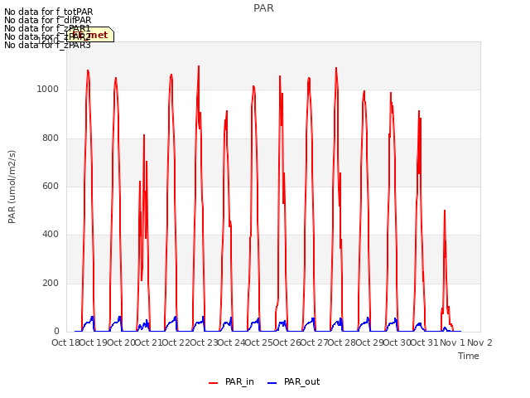Screen dimensions: 530x398
Task: Click the x-axis label Time
Action: pyautogui.click(x=469, y=356)
